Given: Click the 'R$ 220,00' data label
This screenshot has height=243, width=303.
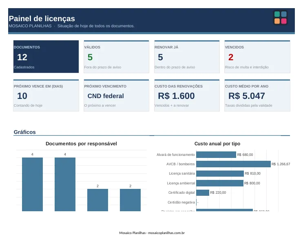Looking at the screenshot, I should pyautogui.click(x=218, y=193).
